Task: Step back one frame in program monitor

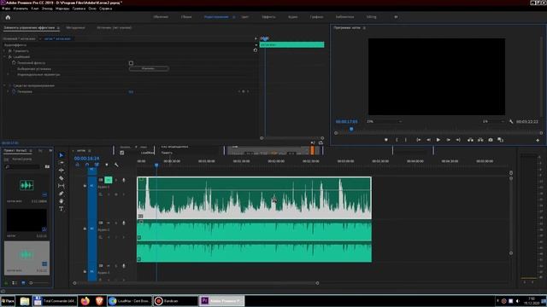Action: (x=428, y=140)
